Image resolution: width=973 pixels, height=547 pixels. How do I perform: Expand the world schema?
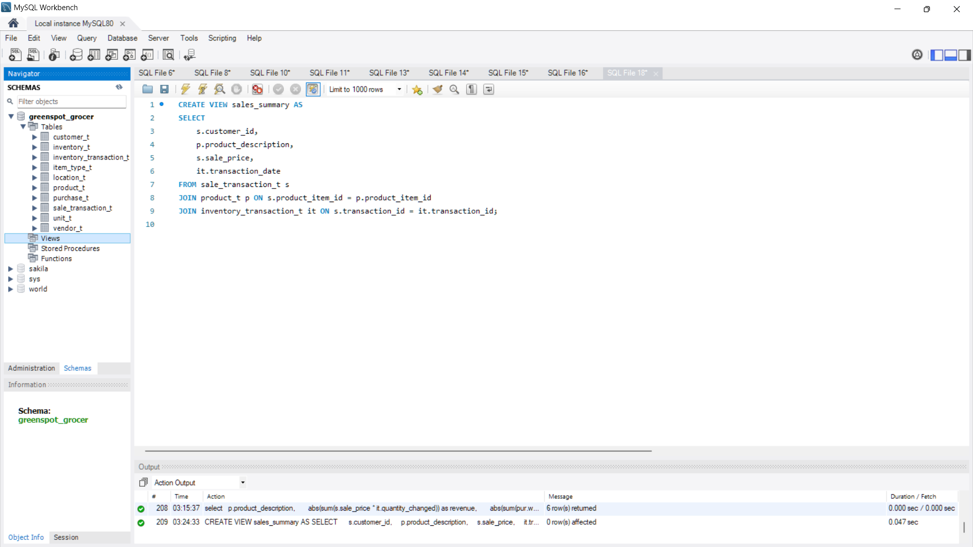(x=11, y=289)
